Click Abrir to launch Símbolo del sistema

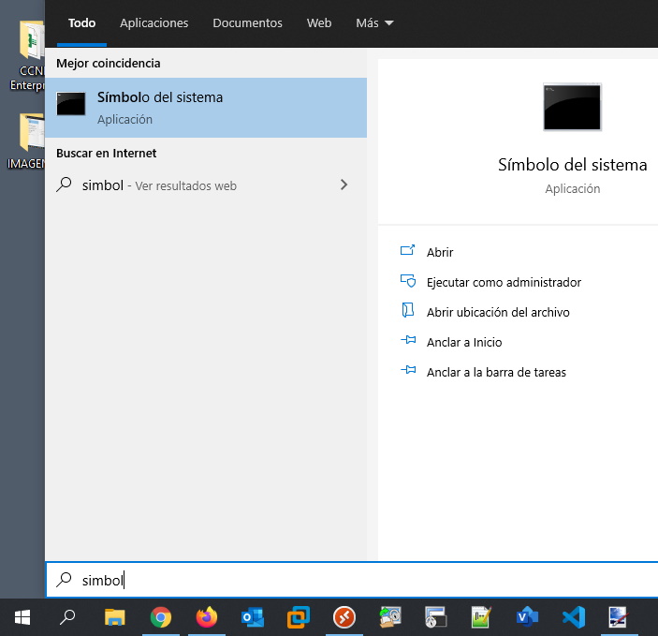tap(439, 252)
